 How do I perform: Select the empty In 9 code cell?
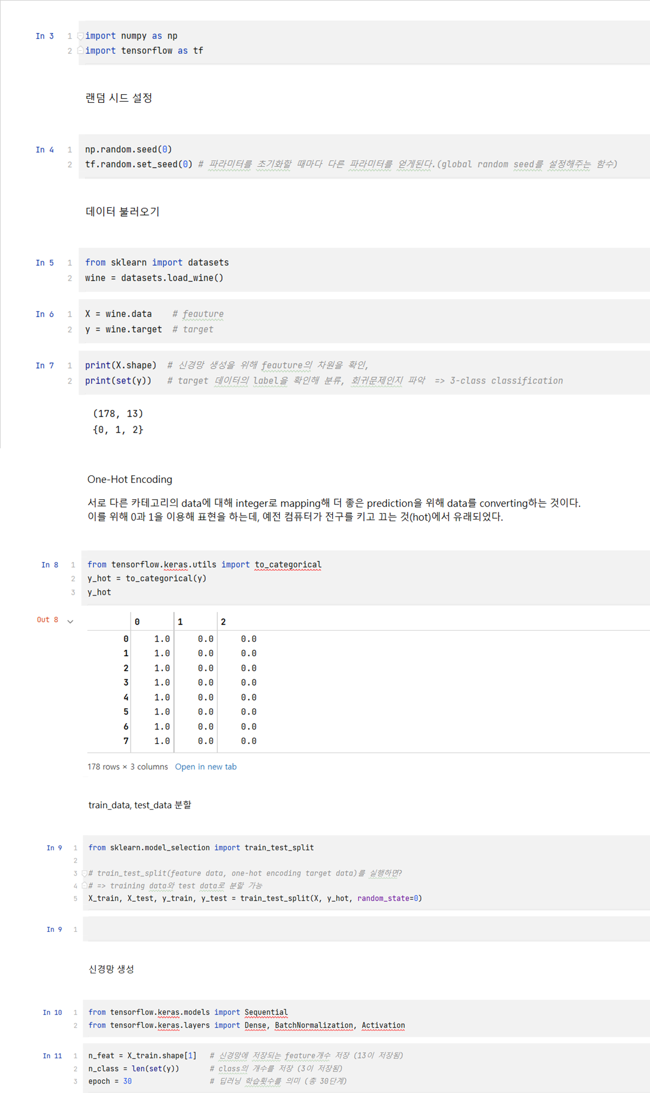point(366,929)
